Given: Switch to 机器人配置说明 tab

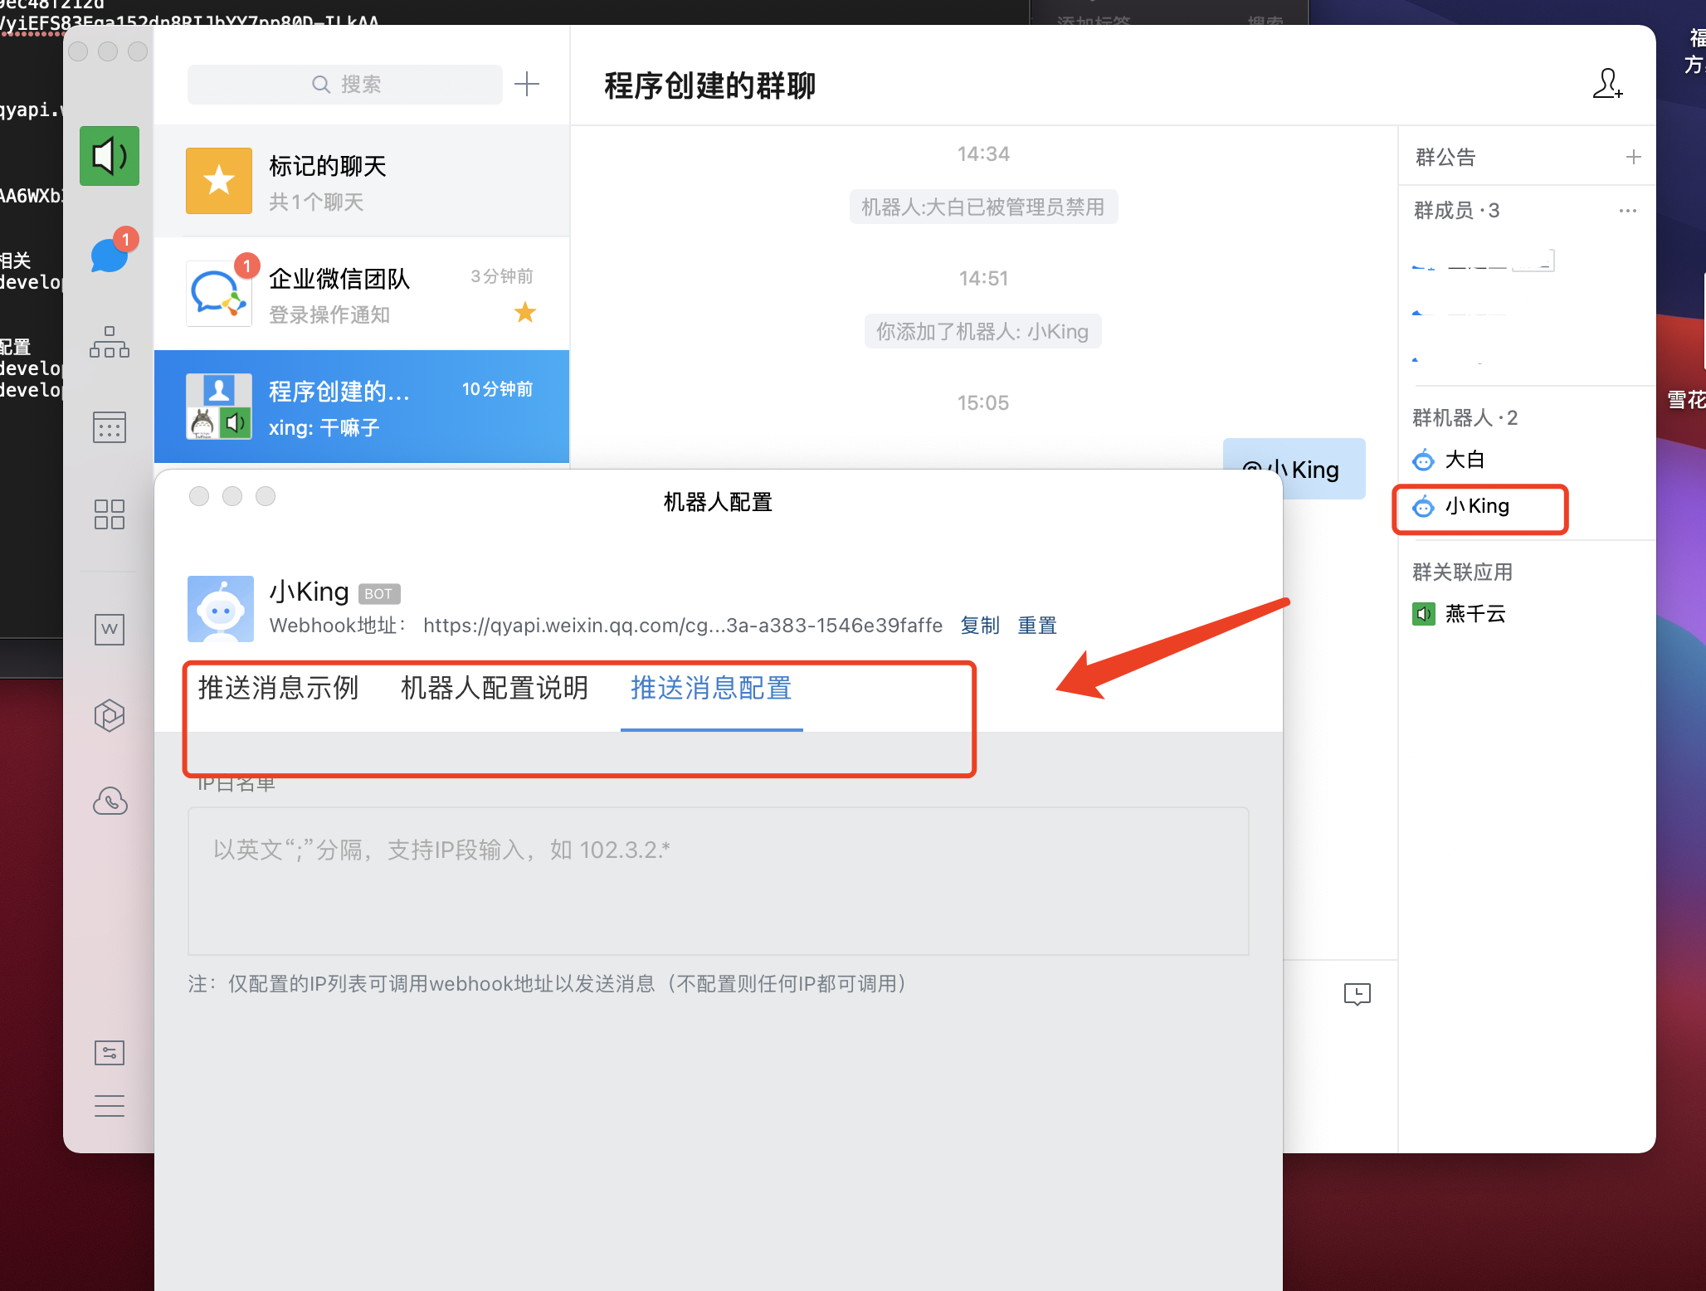Looking at the screenshot, I should pos(494,688).
